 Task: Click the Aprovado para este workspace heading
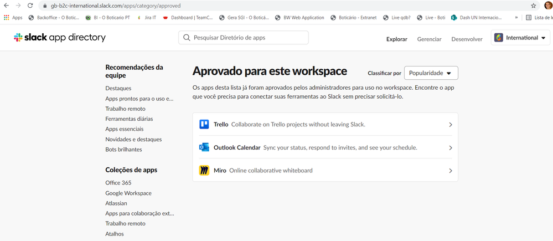click(270, 71)
